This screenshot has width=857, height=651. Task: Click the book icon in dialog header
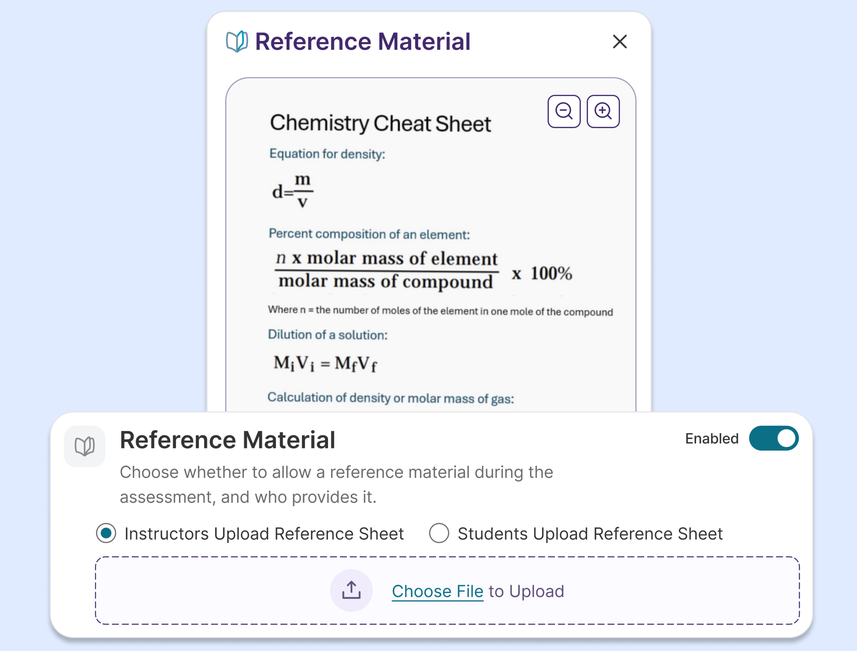click(237, 42)
